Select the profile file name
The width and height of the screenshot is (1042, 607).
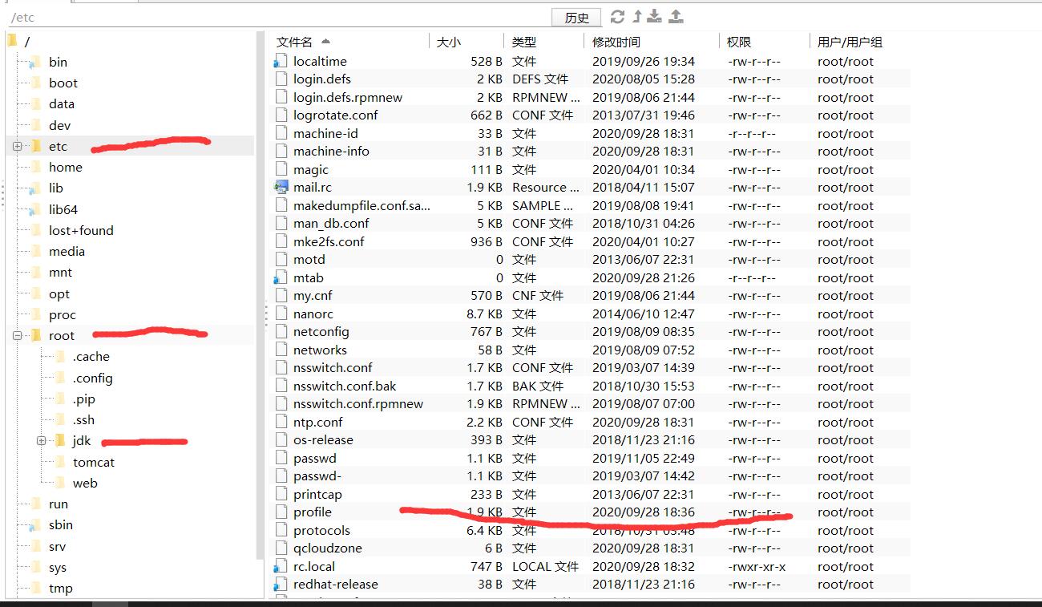click(313, 512)
